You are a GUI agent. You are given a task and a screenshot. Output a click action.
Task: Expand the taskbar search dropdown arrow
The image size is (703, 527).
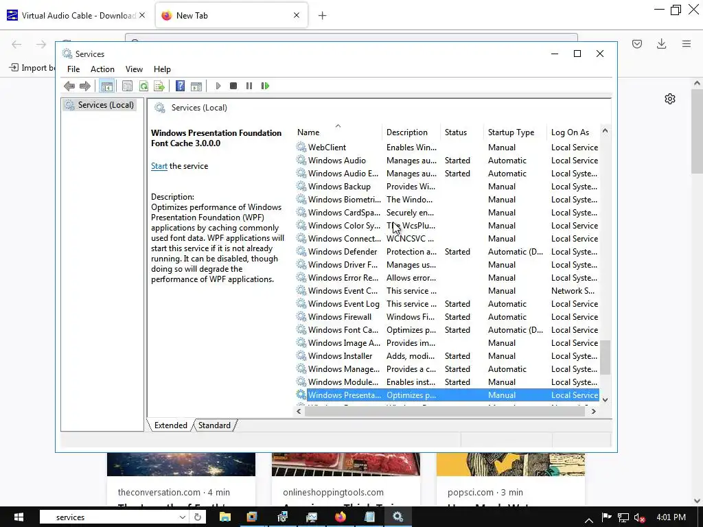tap(183, 517)
